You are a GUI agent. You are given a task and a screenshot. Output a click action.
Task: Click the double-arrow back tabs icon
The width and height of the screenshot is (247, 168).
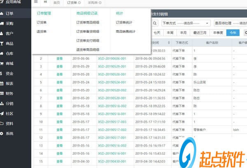(45, 2)
